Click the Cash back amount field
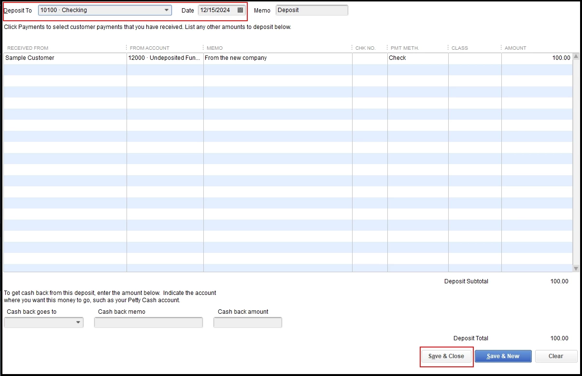Screen dimensions: 582x376 (247, 322)
